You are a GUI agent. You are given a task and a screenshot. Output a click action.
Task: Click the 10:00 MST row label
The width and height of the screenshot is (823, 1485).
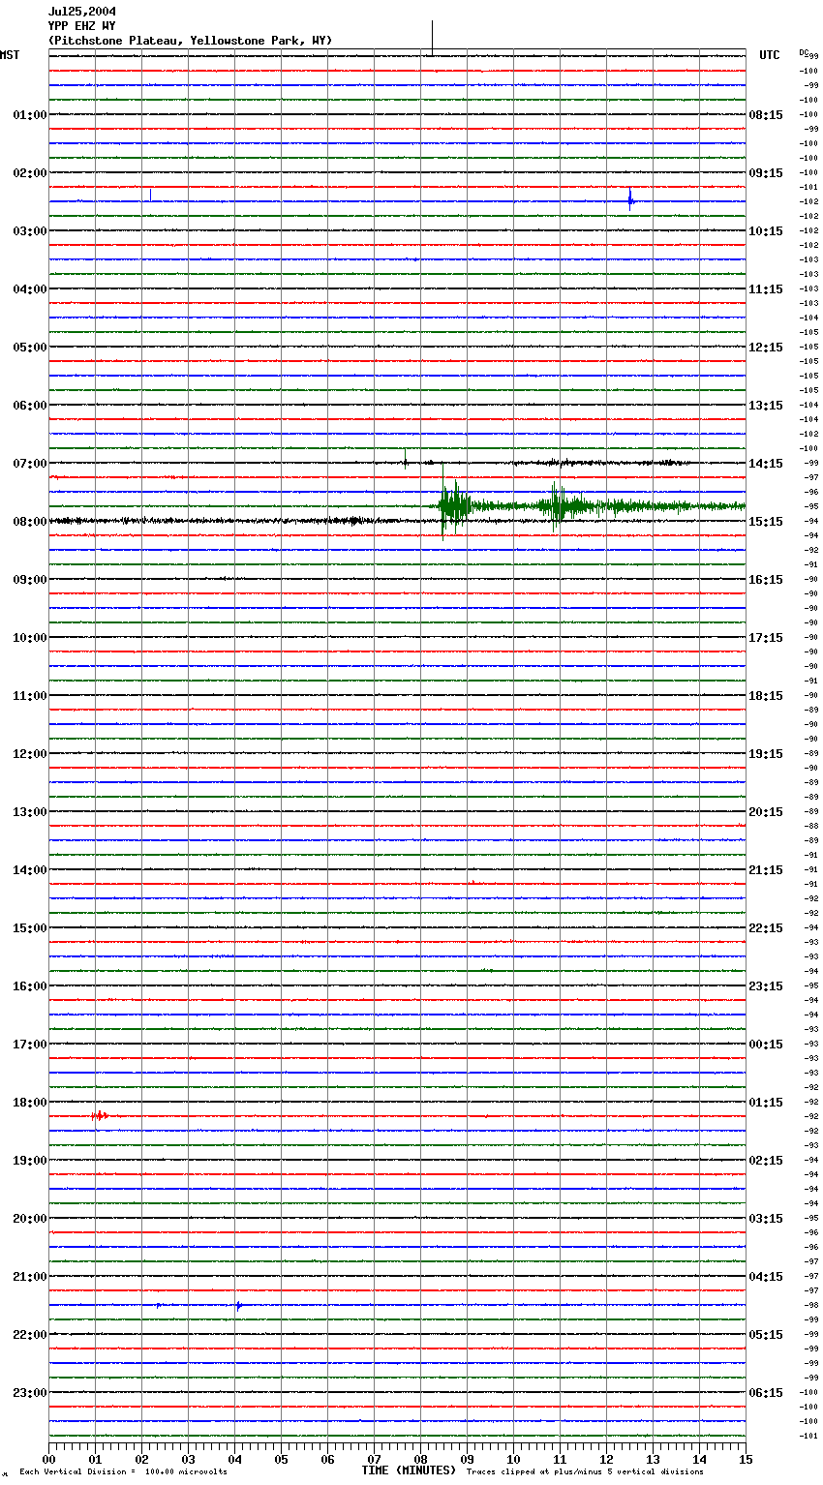[x=29, y=638]
